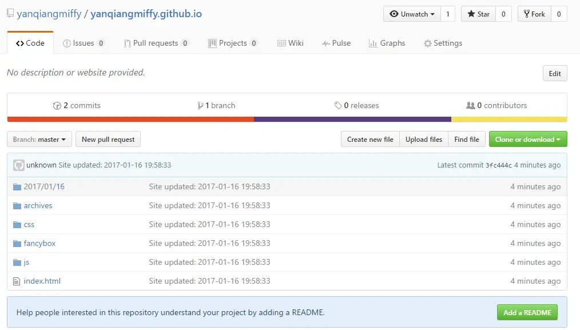
Task: Open the Unwatch dropdown caret
Action: coord(432,14)
